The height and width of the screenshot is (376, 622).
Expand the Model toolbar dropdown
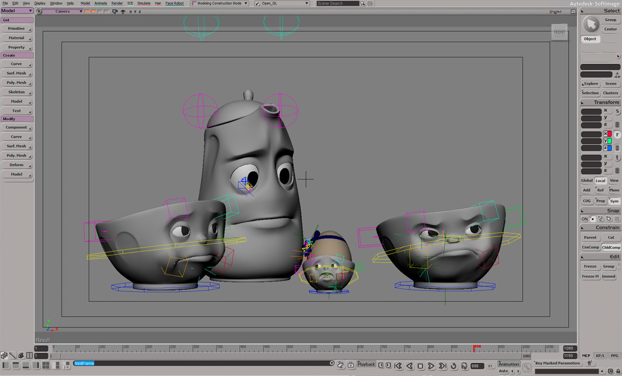pos(17,11)
